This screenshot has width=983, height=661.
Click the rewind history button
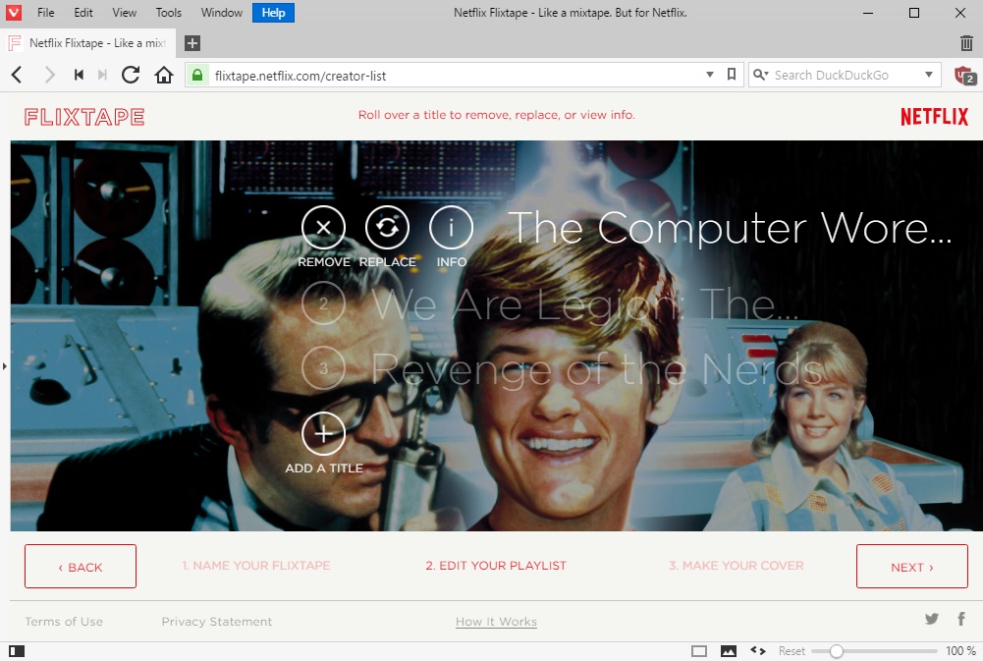79,76
